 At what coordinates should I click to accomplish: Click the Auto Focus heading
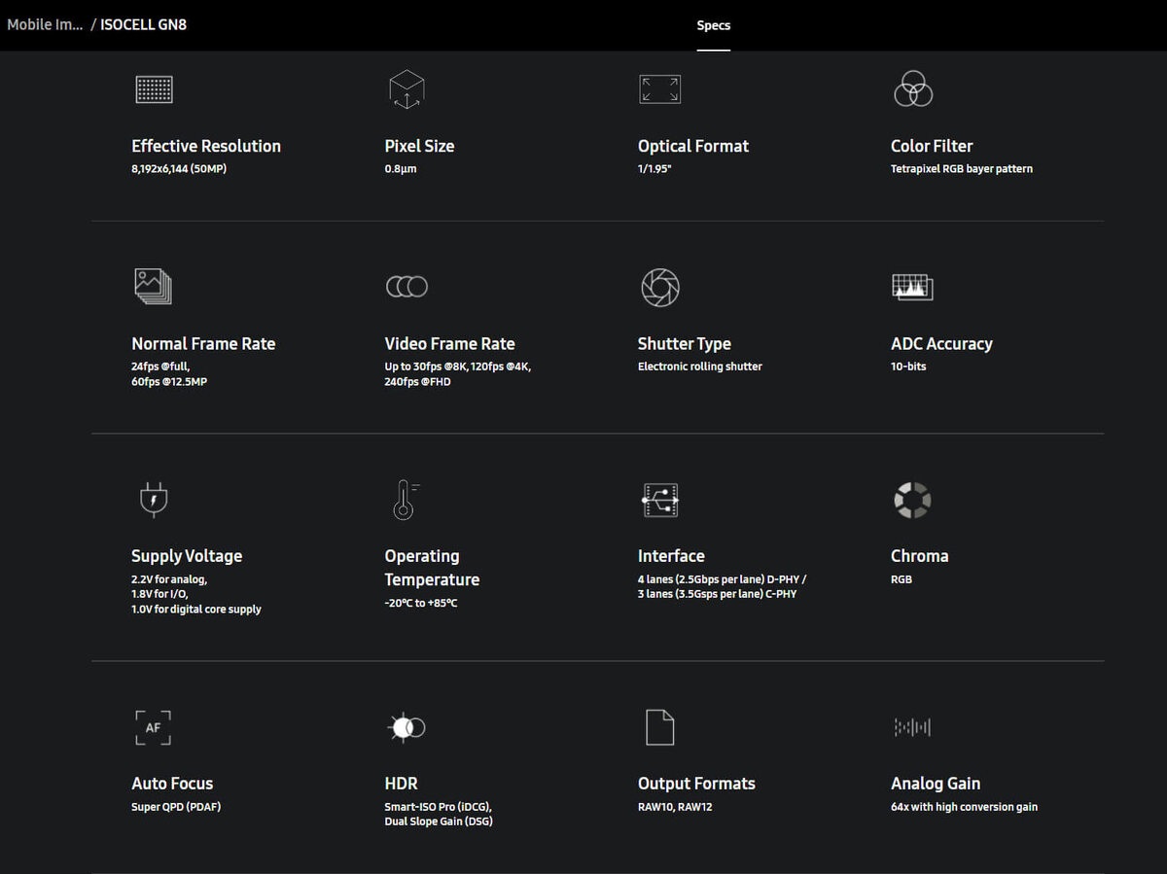pos(172,784)
